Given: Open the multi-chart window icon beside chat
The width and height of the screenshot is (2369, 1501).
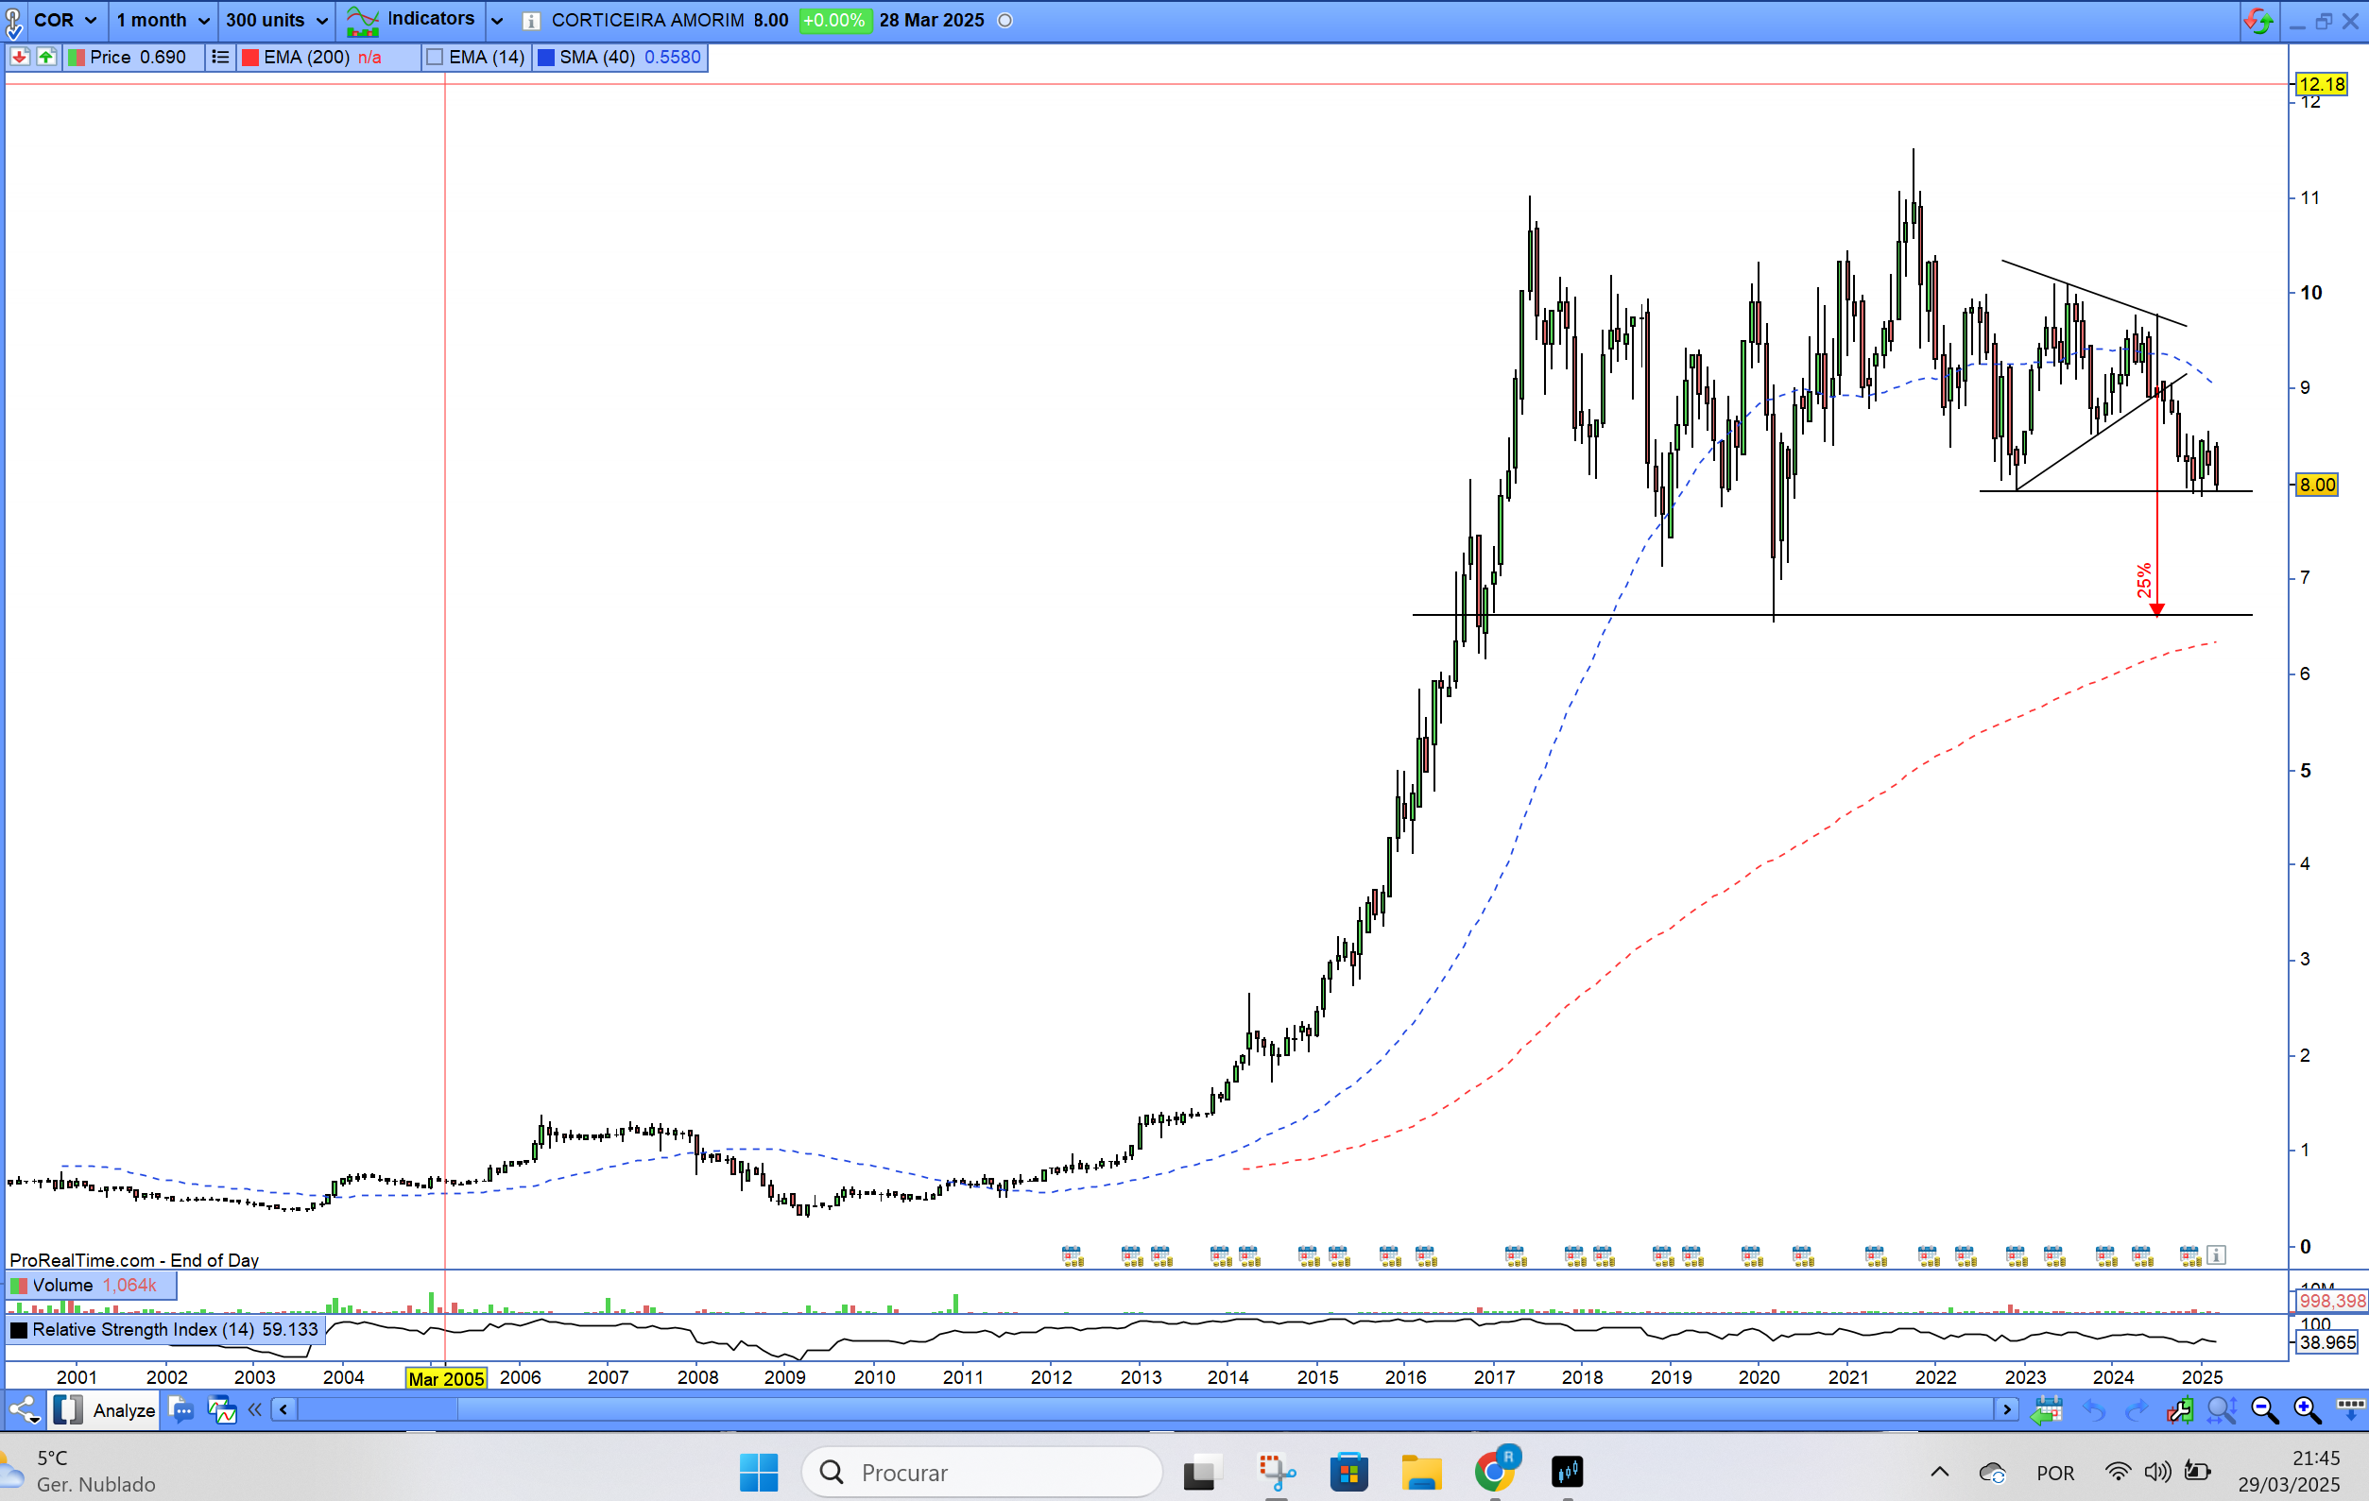Looking at the screenshot, I should click(x=221, y=1410).
